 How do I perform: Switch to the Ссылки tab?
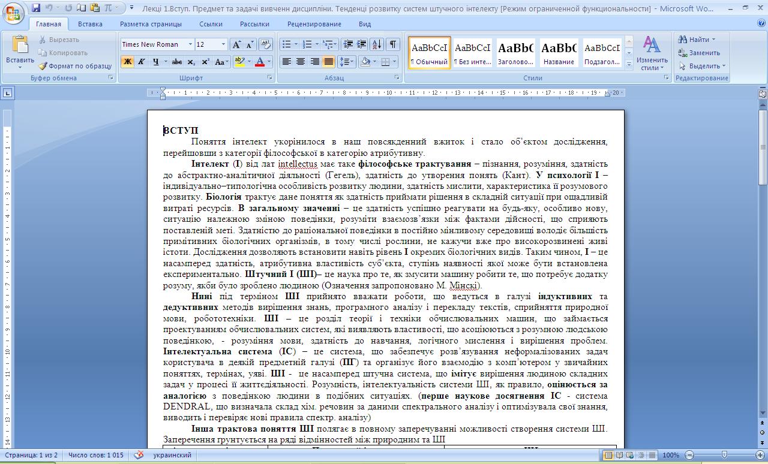(x=211, y=24)
